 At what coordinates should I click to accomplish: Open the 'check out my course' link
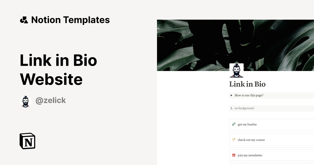coord(251,140)
